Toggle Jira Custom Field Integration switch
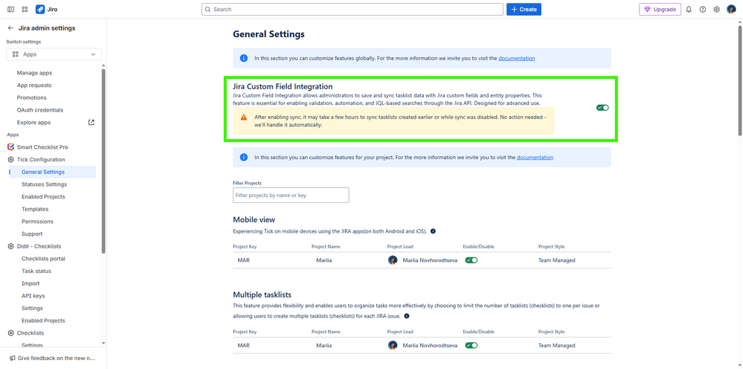Image resolution: width=743 pixels, height=369 pixels. pyautogui.click(x=602, y=108)
